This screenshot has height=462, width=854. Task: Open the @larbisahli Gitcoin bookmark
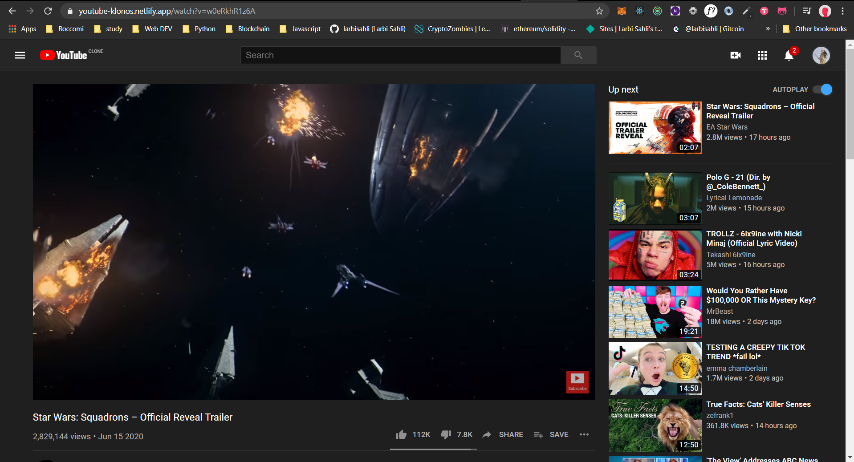pos(708,28)
